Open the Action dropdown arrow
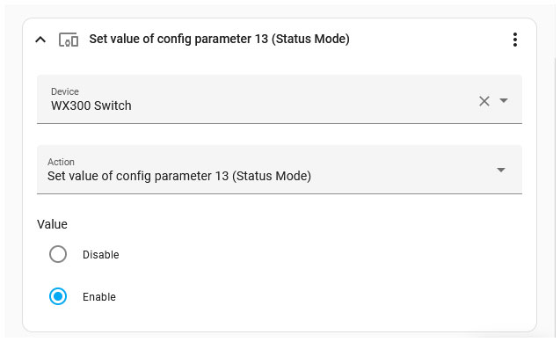 click(x=501, y=170)
